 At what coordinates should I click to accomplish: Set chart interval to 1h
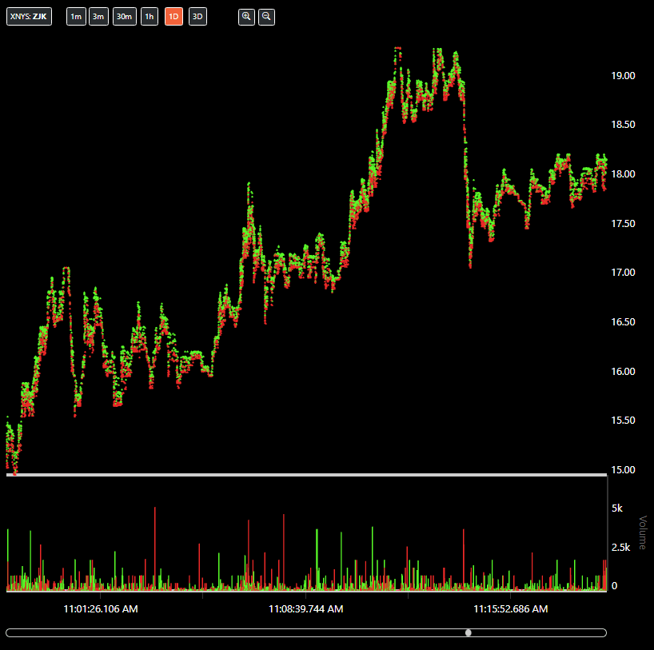(150, 17)
